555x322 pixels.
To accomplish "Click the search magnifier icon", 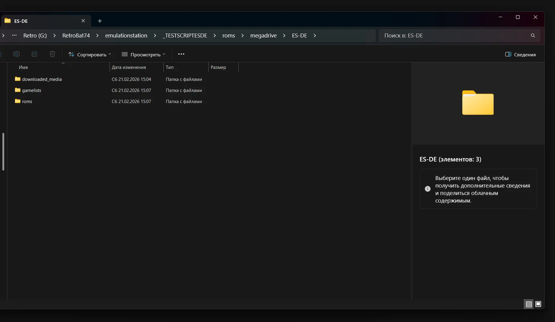I will click(x=533, y=36).
